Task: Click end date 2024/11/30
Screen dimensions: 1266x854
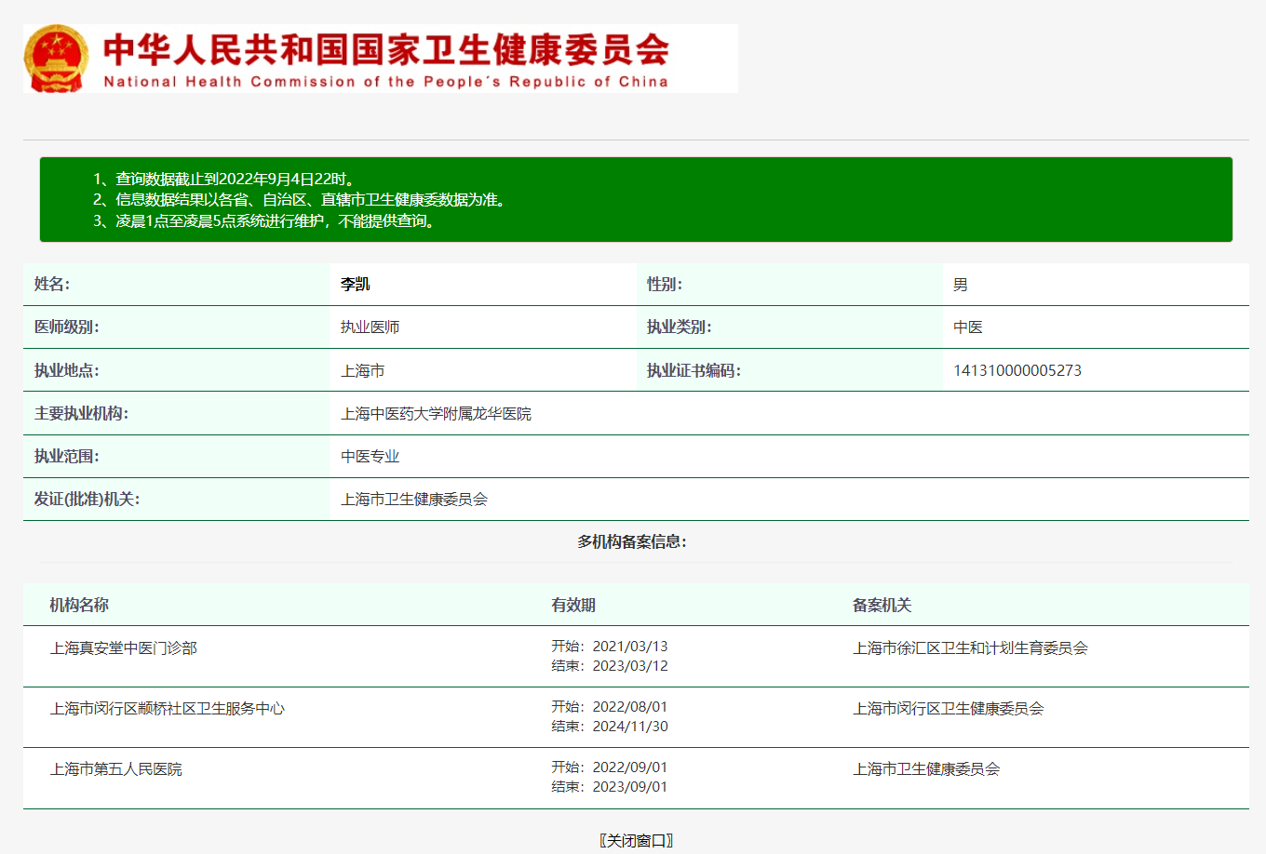Action: [630, 727]
